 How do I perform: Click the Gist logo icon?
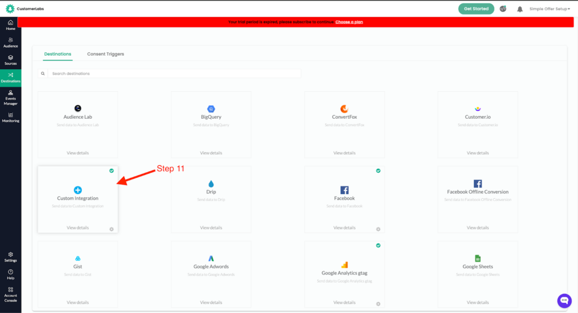tap(78, 258)
